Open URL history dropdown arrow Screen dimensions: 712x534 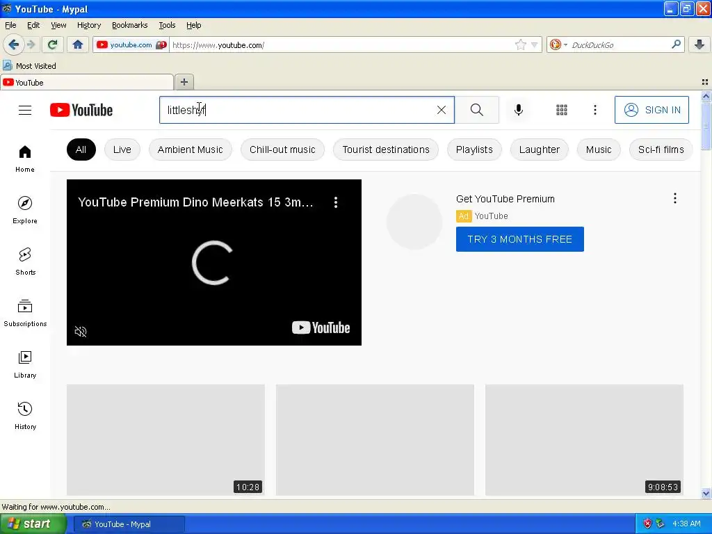535,44
